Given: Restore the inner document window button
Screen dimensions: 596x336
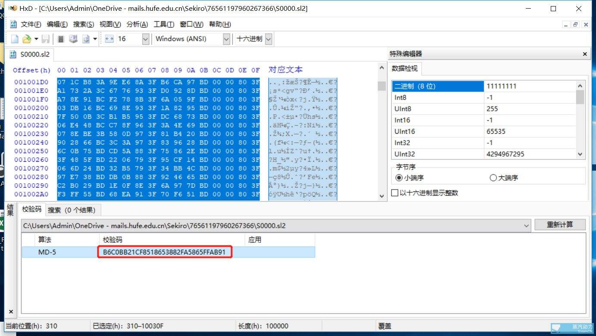Looking at the screenshot, I should tap(575, 25).
